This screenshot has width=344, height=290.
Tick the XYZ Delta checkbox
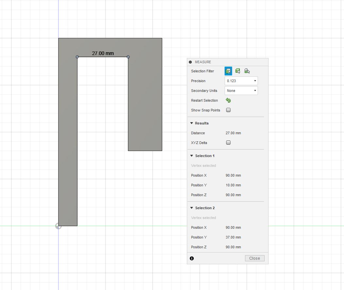pos(228,142)
